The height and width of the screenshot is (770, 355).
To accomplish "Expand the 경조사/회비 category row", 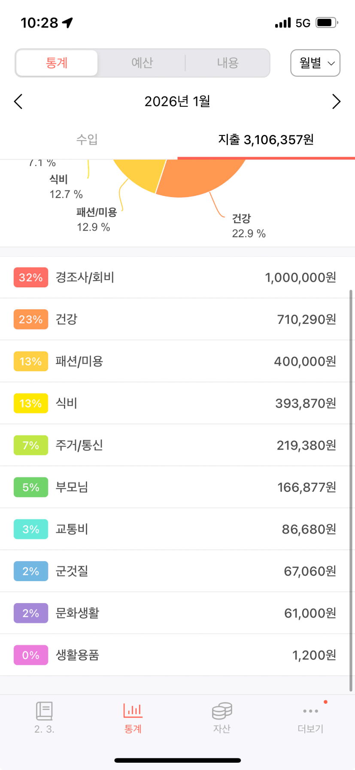I will click(x=177, y=277).
